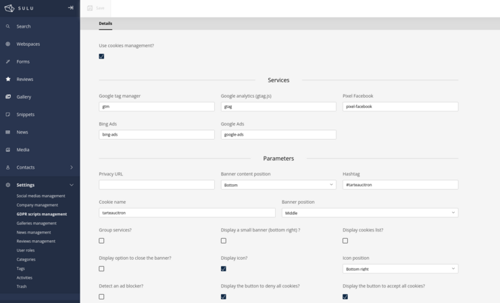
Task: Click the Media image icon
Action: point(7,149)
